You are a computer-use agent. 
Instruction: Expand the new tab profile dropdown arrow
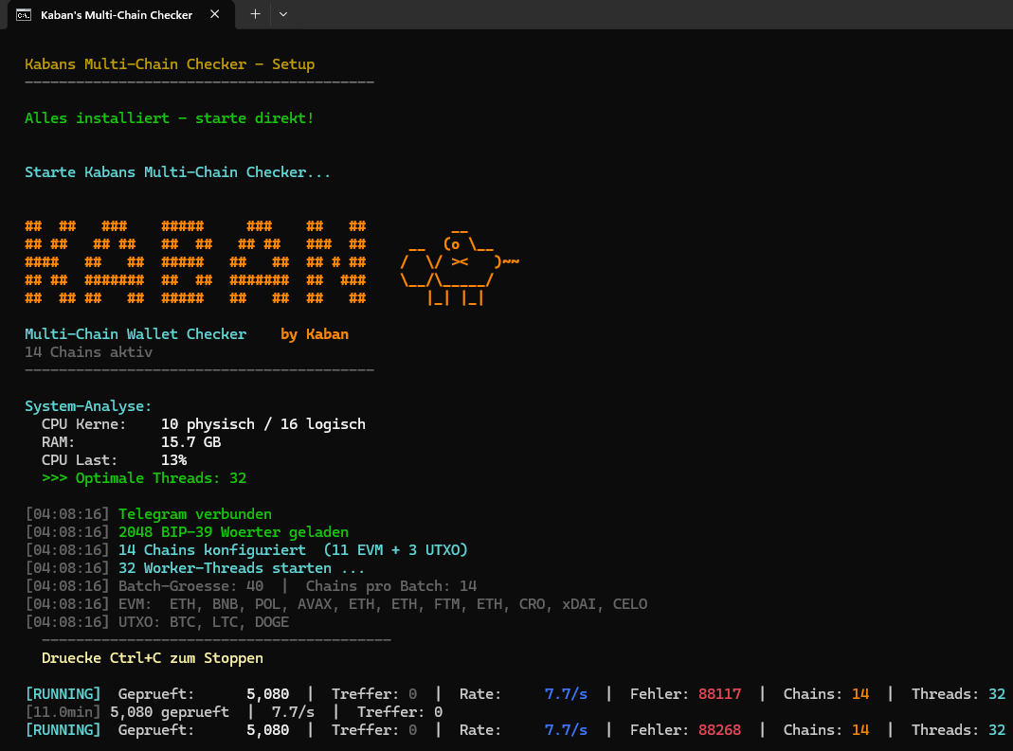click(x=283, y=14)
